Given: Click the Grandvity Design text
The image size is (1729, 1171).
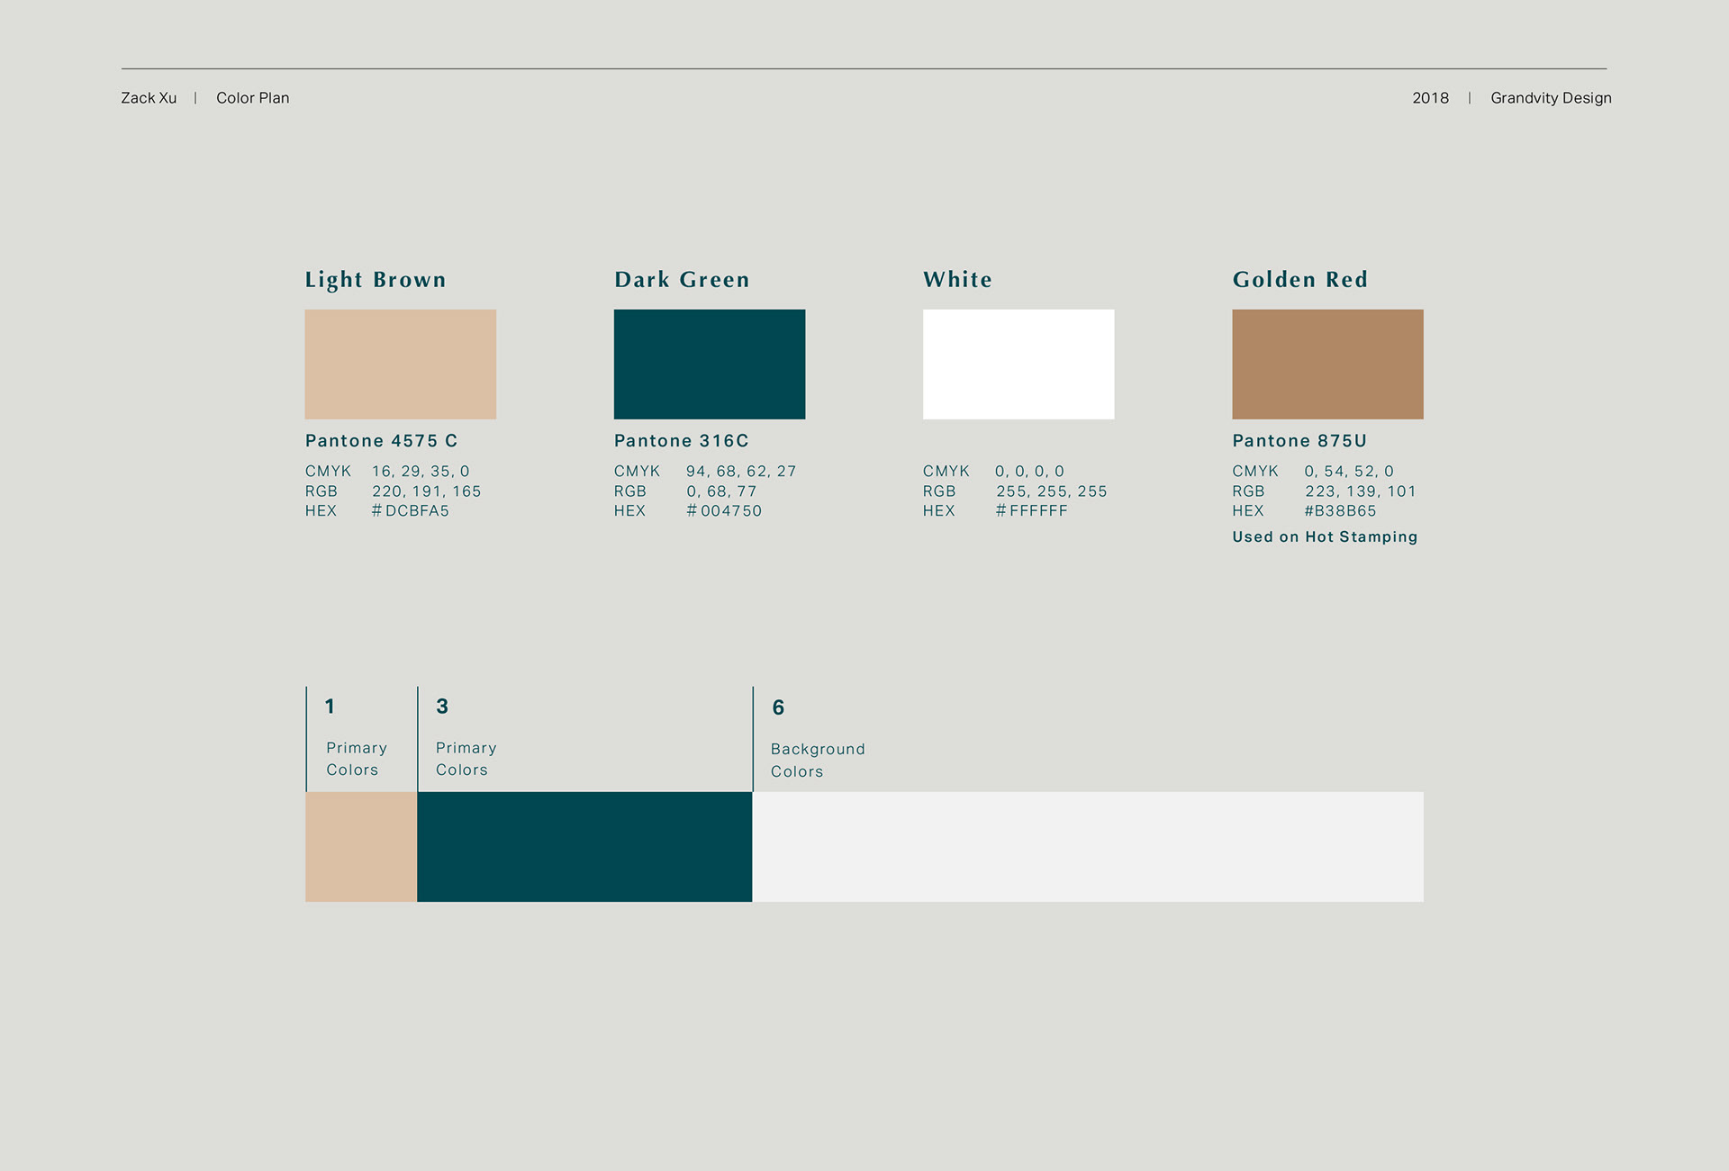Looking at the screenshot, I should point(1551,98).
